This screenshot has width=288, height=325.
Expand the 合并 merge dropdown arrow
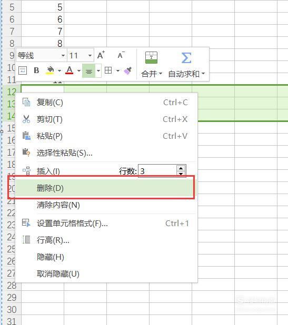(x=161, y=74)
